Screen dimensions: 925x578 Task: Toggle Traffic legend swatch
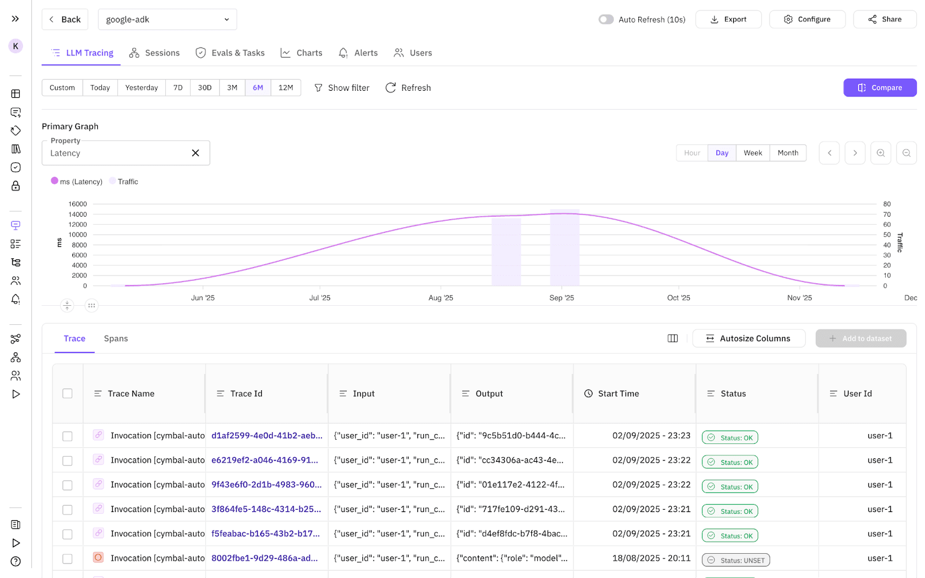coord(113,181)
